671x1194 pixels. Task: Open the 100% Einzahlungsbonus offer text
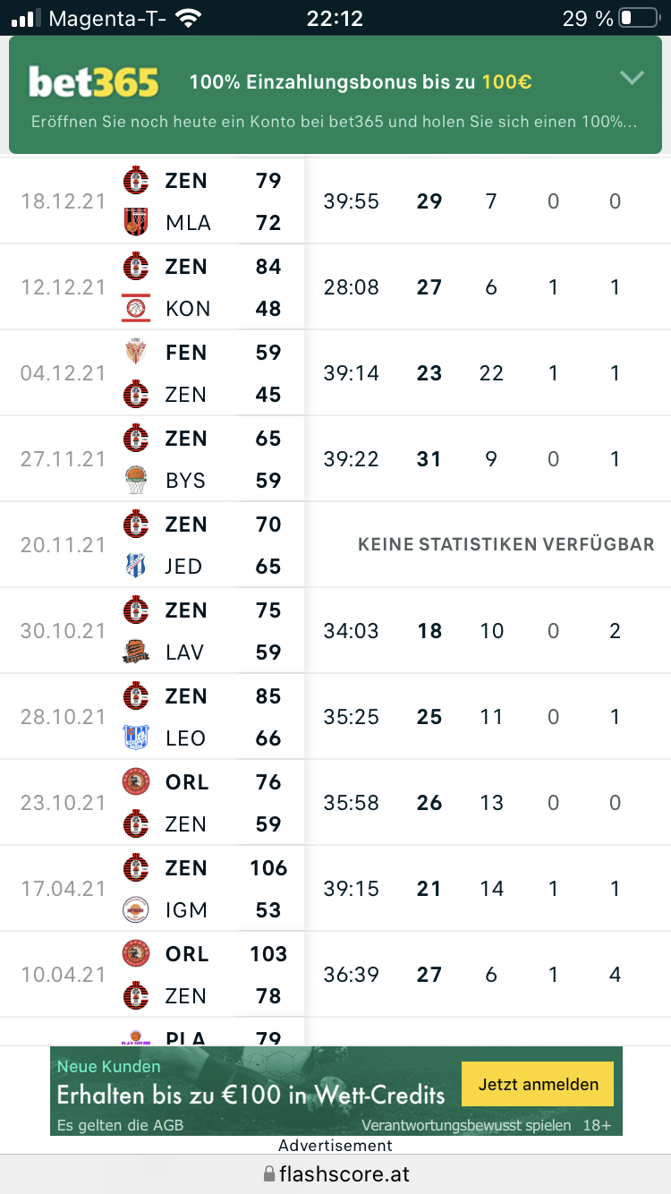361,82
